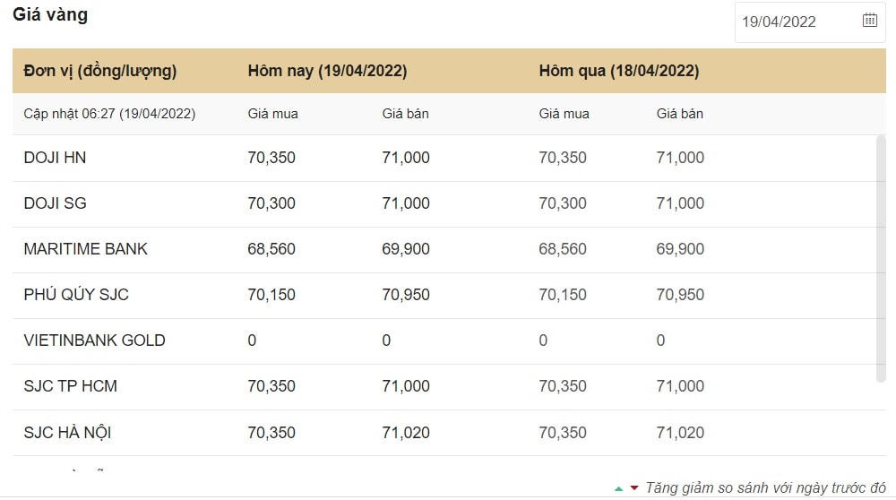The image size is (896, 500).
Task: Click DOJI HN yesterday's buy price 70,350
Action: tap(563, 158)
